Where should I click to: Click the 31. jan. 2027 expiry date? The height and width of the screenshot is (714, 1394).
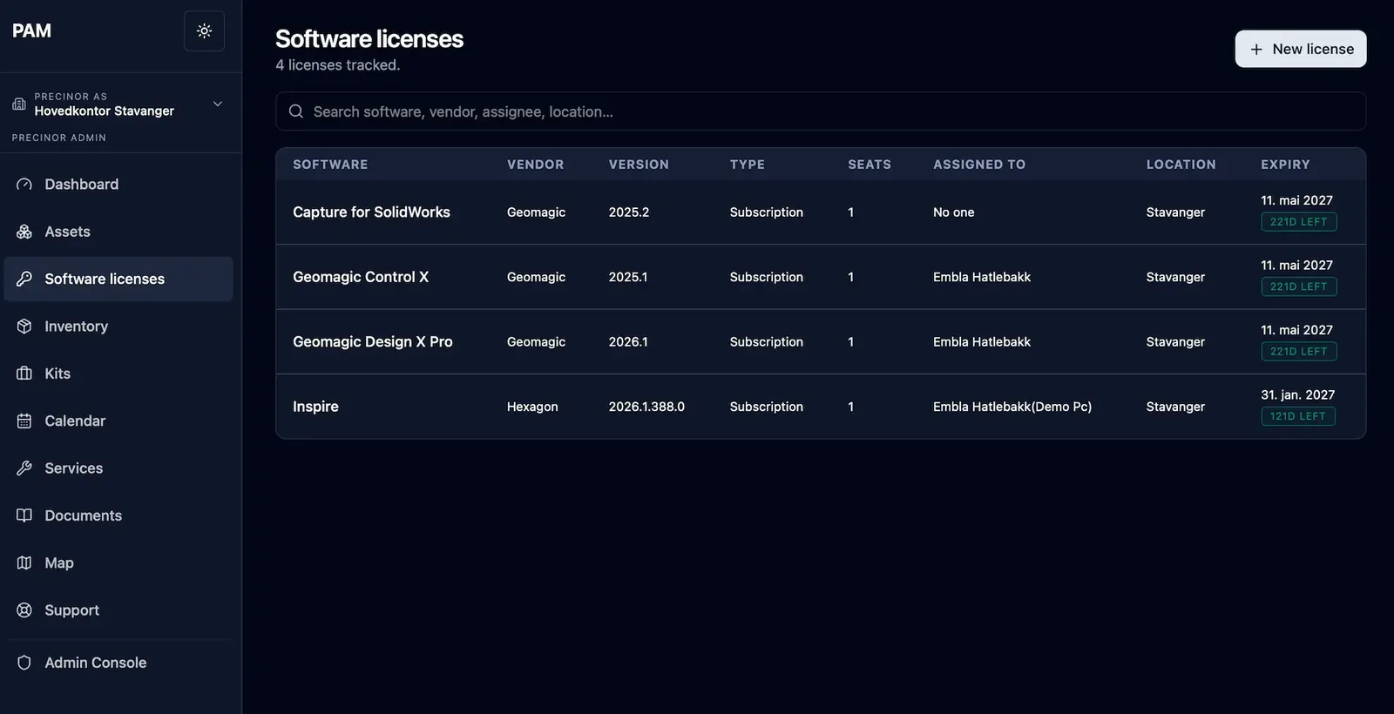click(1297, 394)
